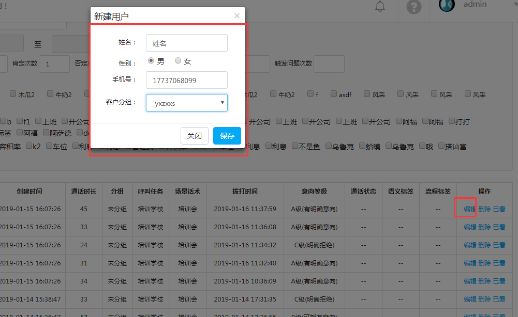Image resolution: width=518 pixels, height=317 pixels.
Task: Click the admin user avatar
Action: (447, 5)
